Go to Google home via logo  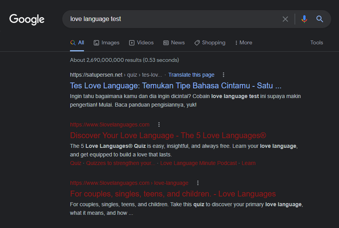point(27,19)
